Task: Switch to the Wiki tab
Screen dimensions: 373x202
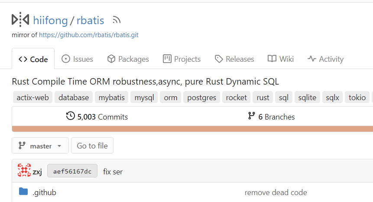Action: (x=281, y=59)
